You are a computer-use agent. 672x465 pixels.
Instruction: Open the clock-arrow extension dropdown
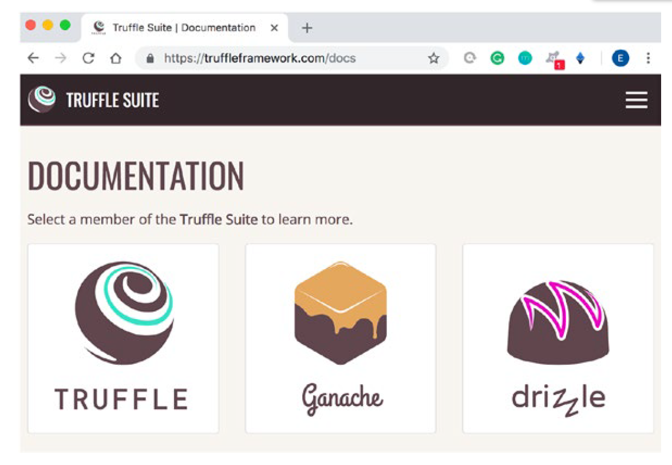tap(470, 58)
